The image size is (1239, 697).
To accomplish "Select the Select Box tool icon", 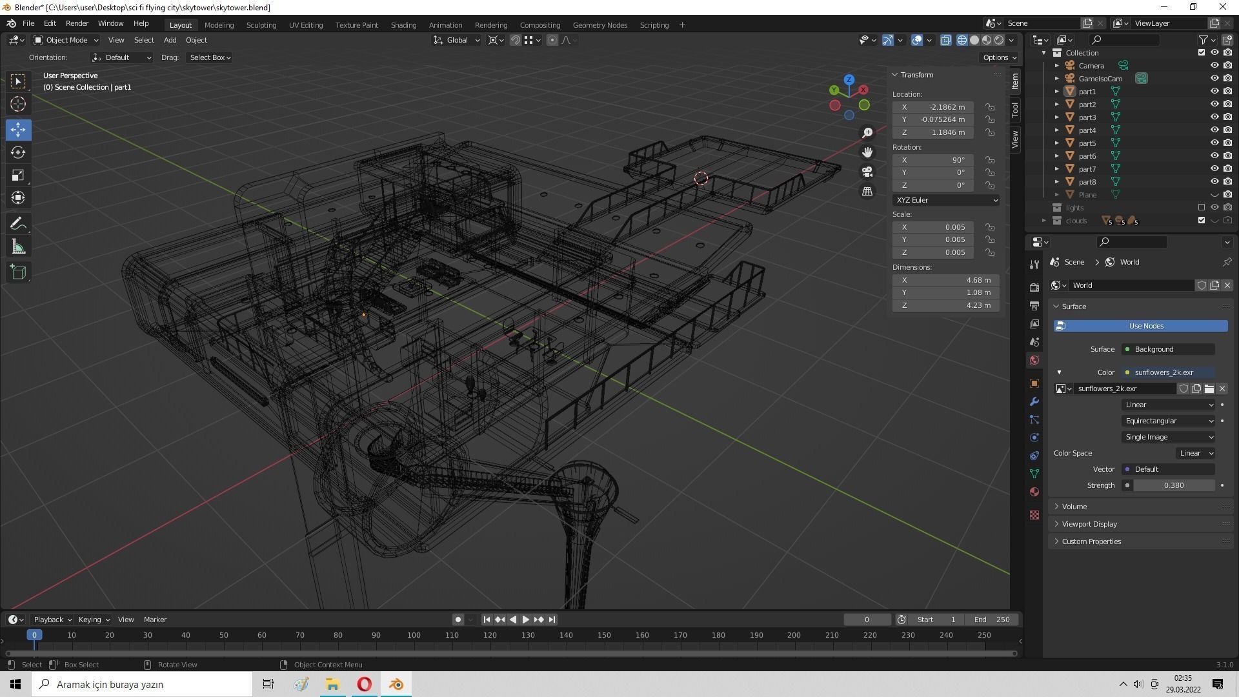I will pyautogui.click(x=18, y=81).
